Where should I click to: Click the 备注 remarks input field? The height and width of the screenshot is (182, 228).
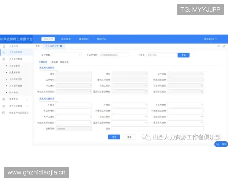tap(157, 129)
